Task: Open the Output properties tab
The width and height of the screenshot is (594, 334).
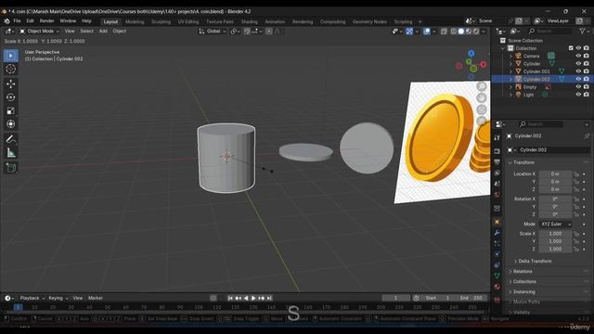Action: coord(497,162)
